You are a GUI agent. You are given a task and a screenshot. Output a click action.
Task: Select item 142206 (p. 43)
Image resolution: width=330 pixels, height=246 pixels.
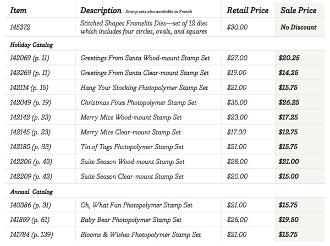point(30,162)
